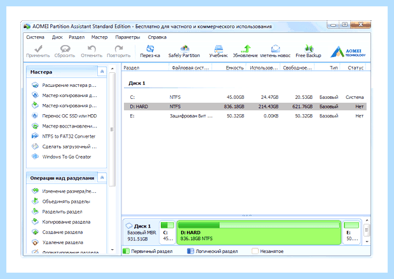Click the Первичный раздел green legend swatch
The width and height of the screenshot is (394, 279).
coord(126,251)
